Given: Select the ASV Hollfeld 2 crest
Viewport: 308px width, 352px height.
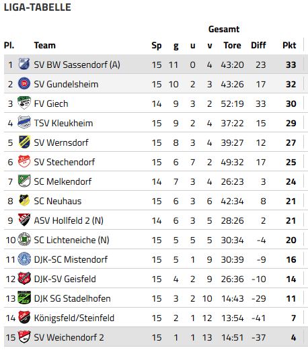Looking at the screenshot, I should point(24,220).
